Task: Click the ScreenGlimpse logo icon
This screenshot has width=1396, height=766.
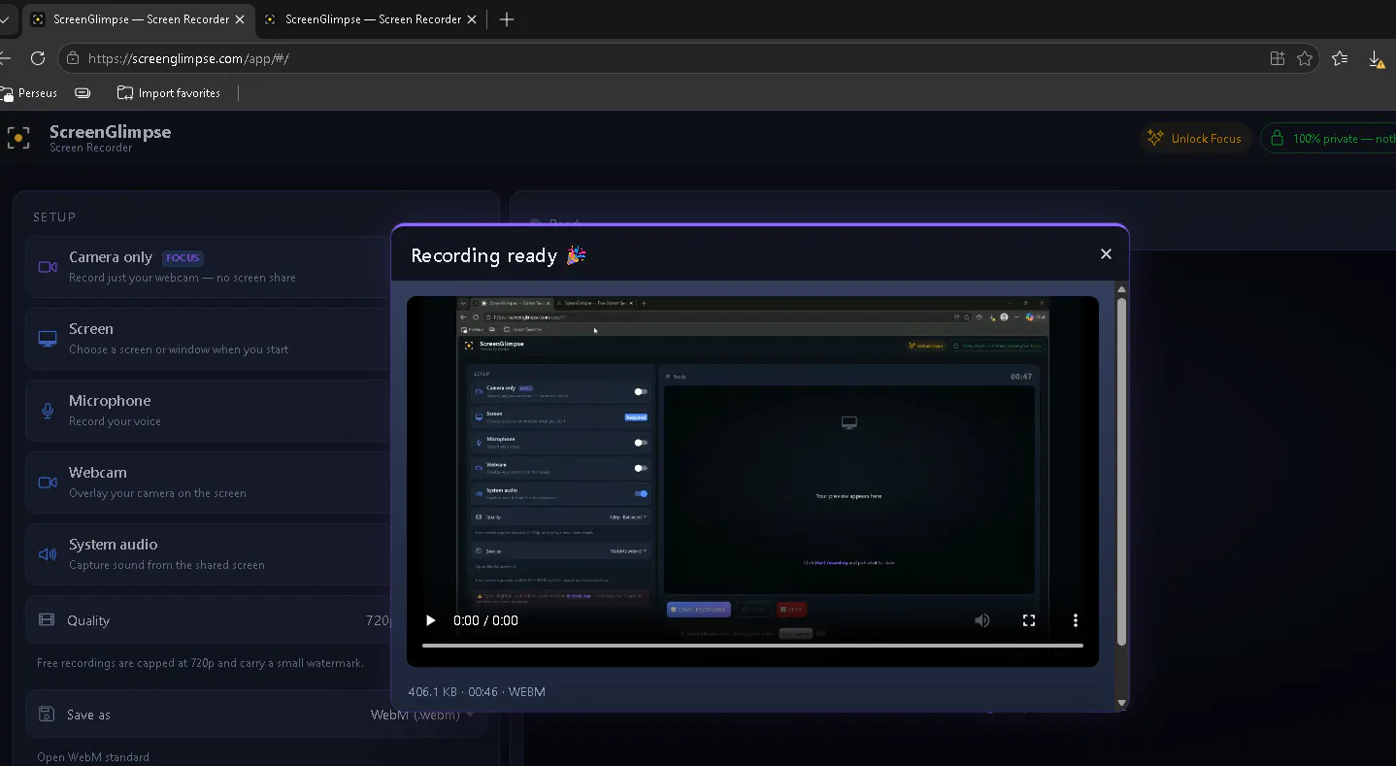Action: coord(18,138)
